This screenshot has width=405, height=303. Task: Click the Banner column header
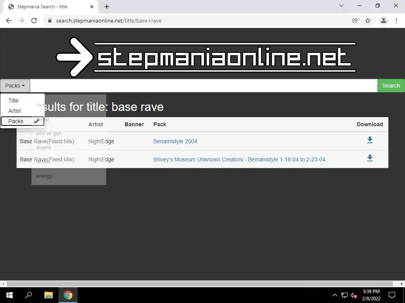click(x=134, y=124)
